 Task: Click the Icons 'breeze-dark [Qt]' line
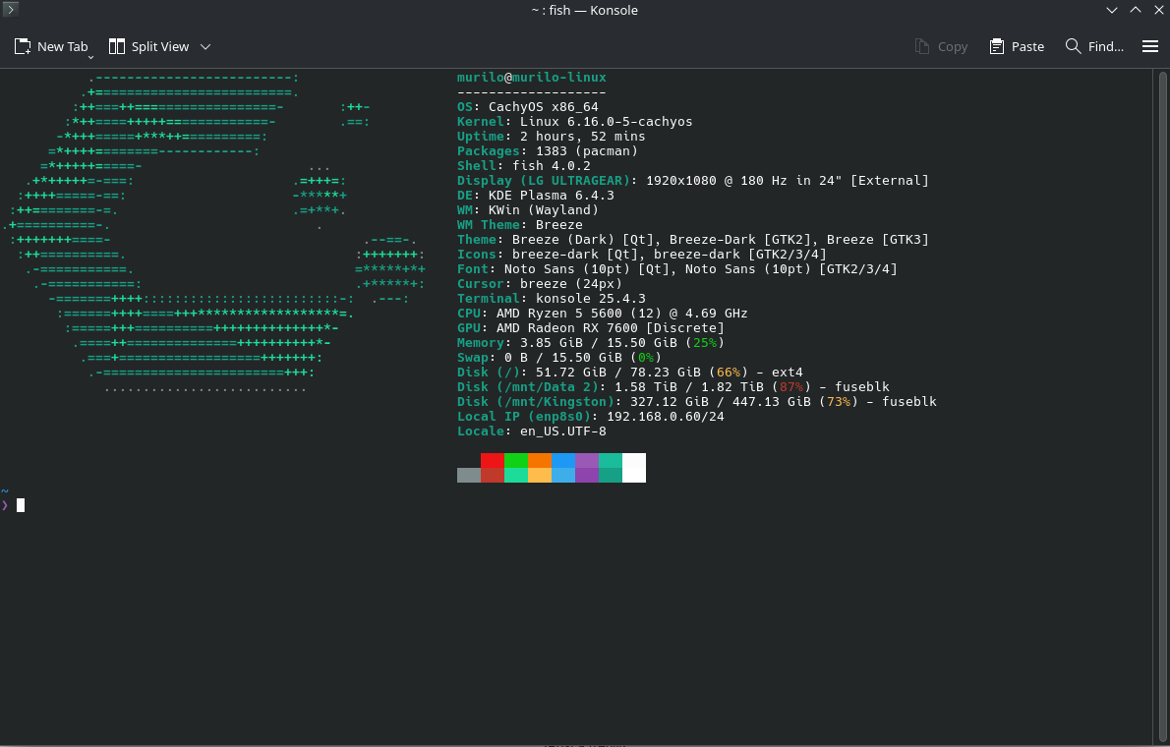tap(642, 255)
